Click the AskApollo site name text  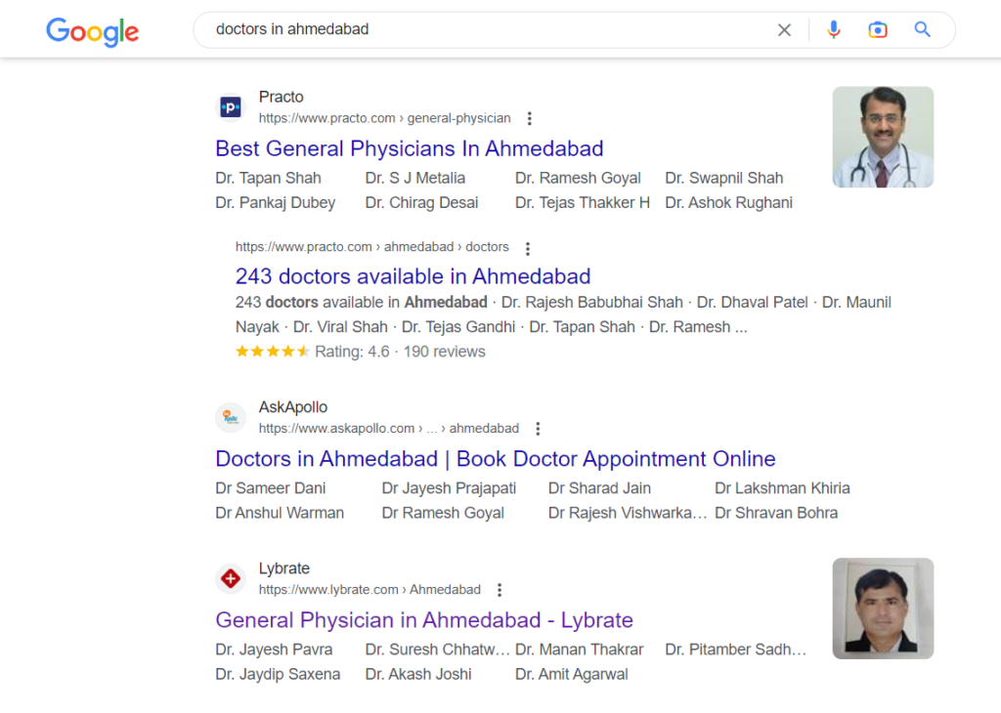(x=293, y=407)
